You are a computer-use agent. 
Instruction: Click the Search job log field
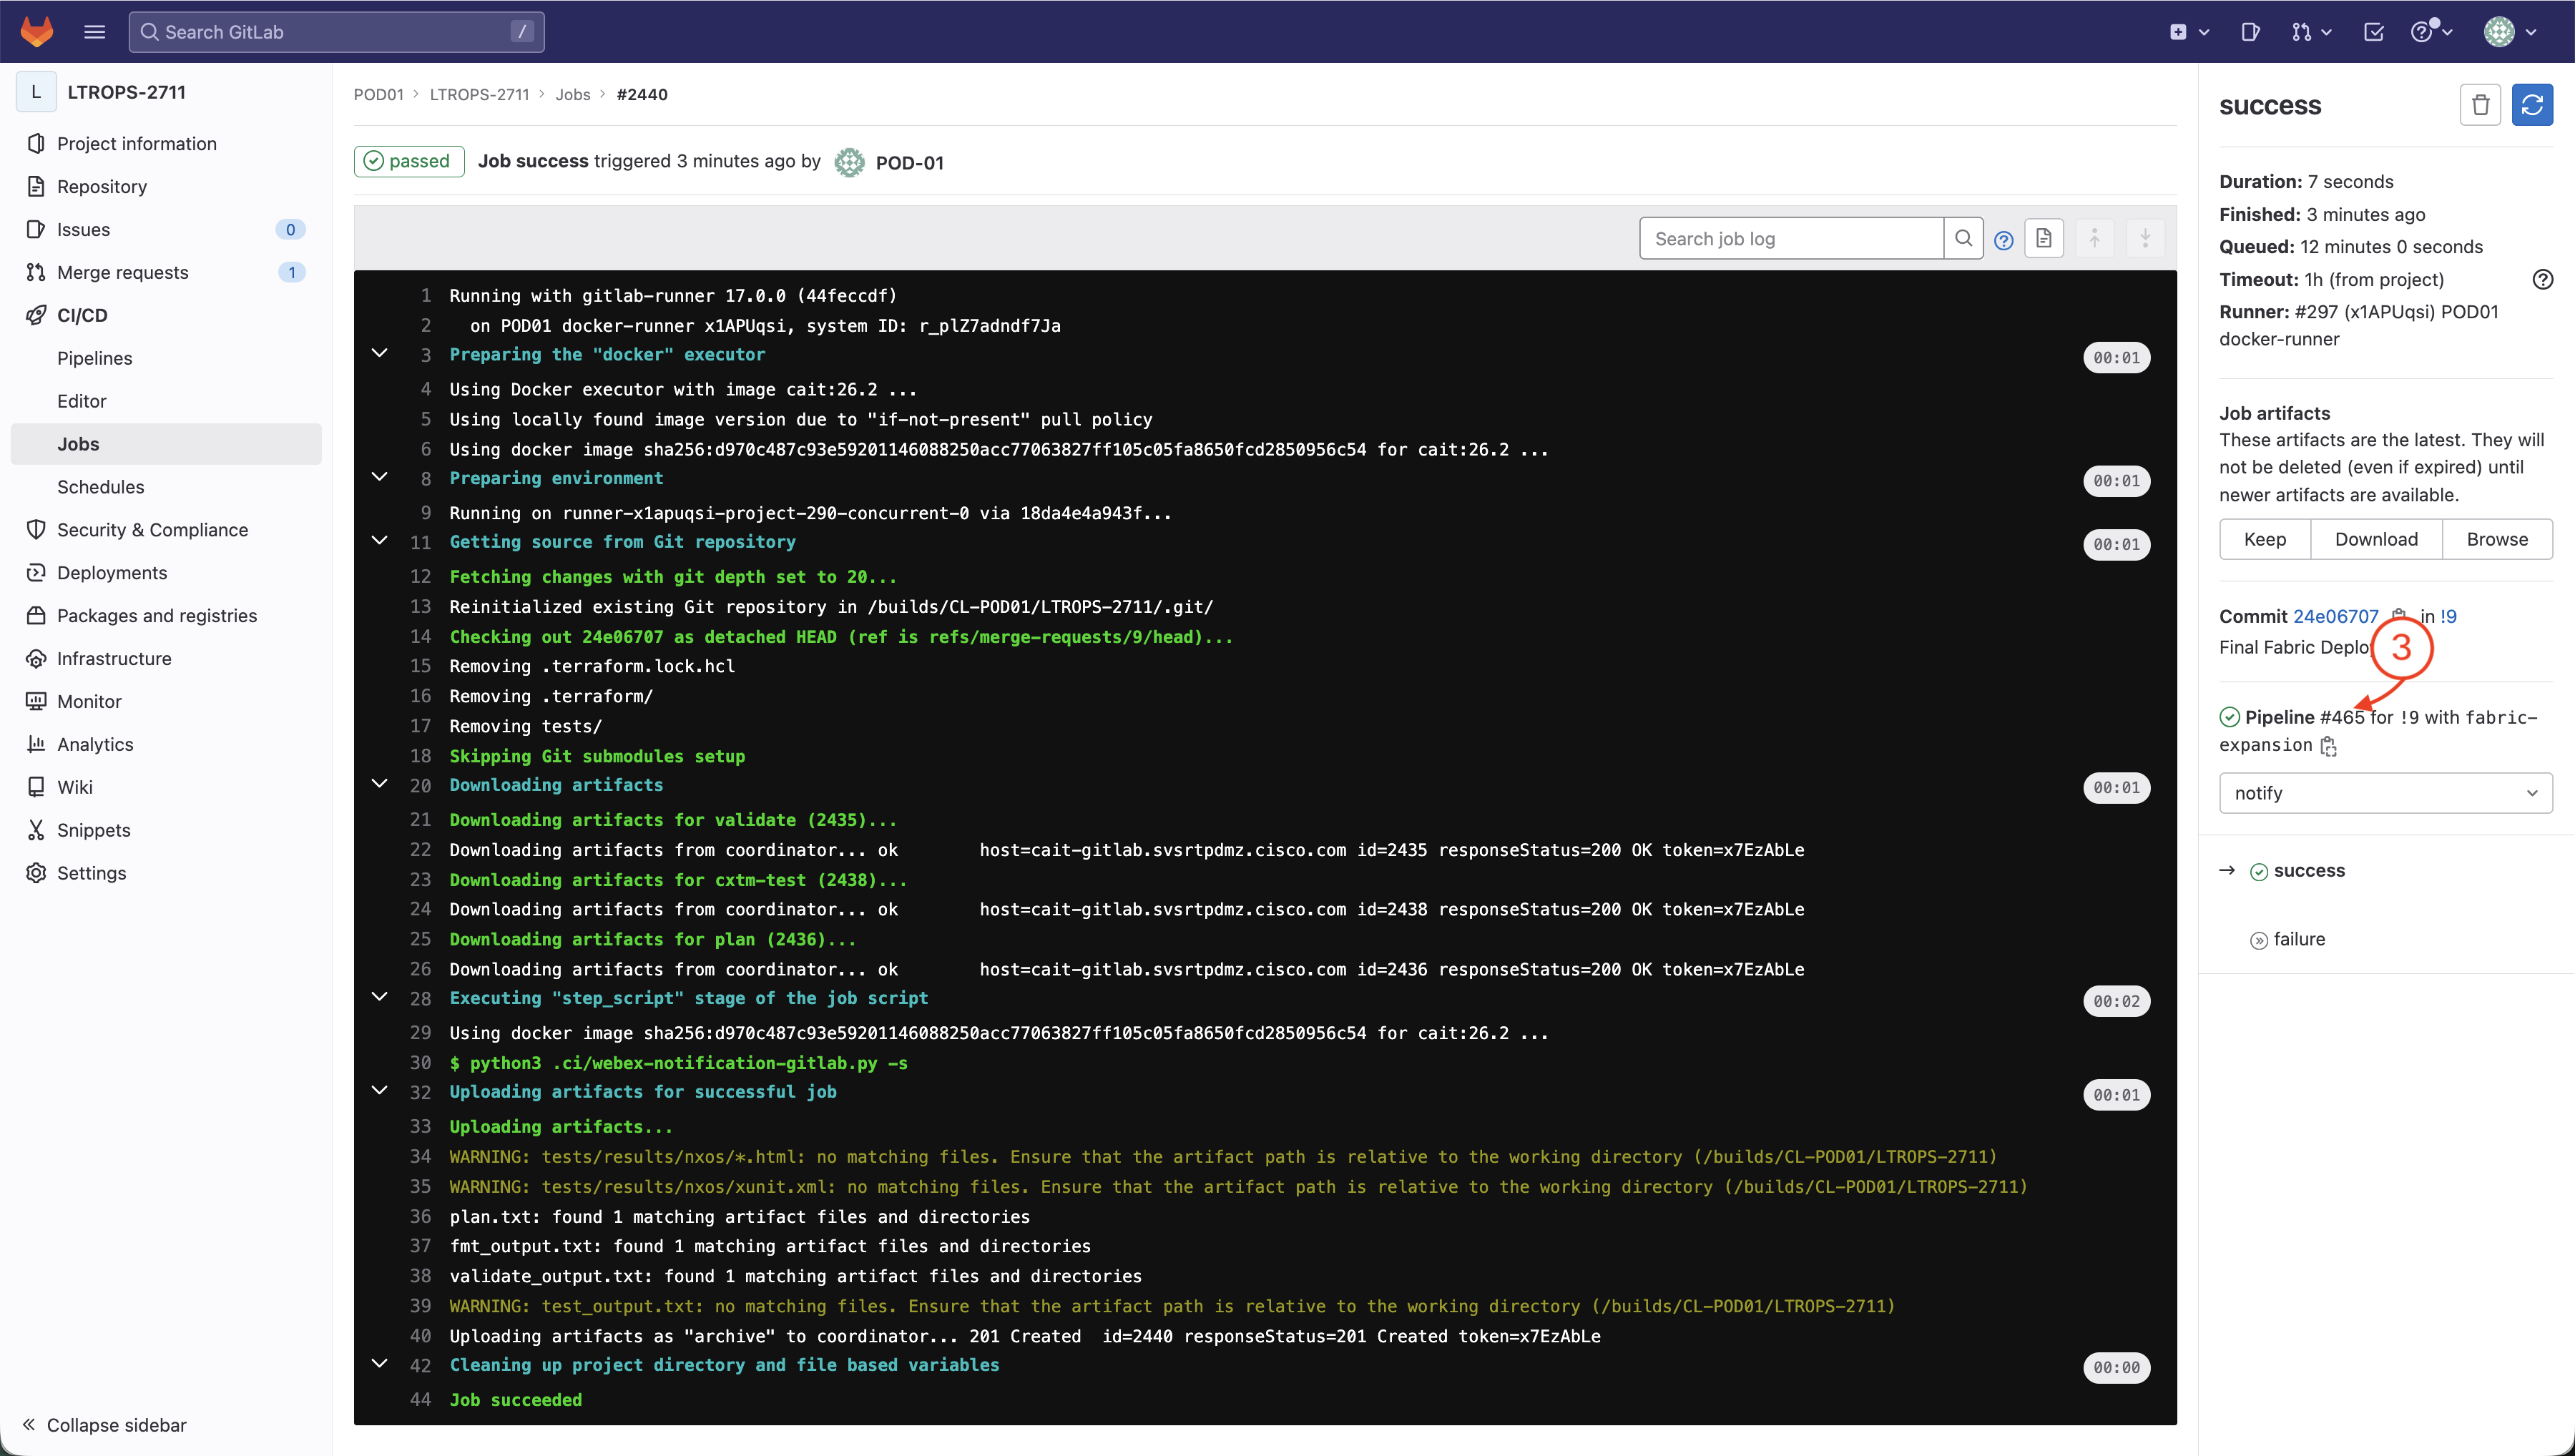[1790, 239]
